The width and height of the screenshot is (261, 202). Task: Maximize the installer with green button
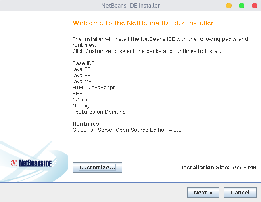tap(242, 6)
